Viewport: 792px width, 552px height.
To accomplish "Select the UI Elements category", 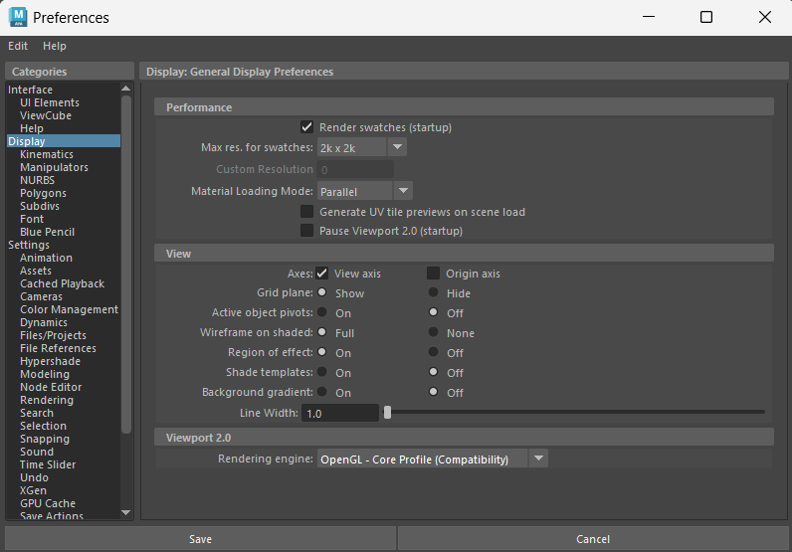I will 50,102.
